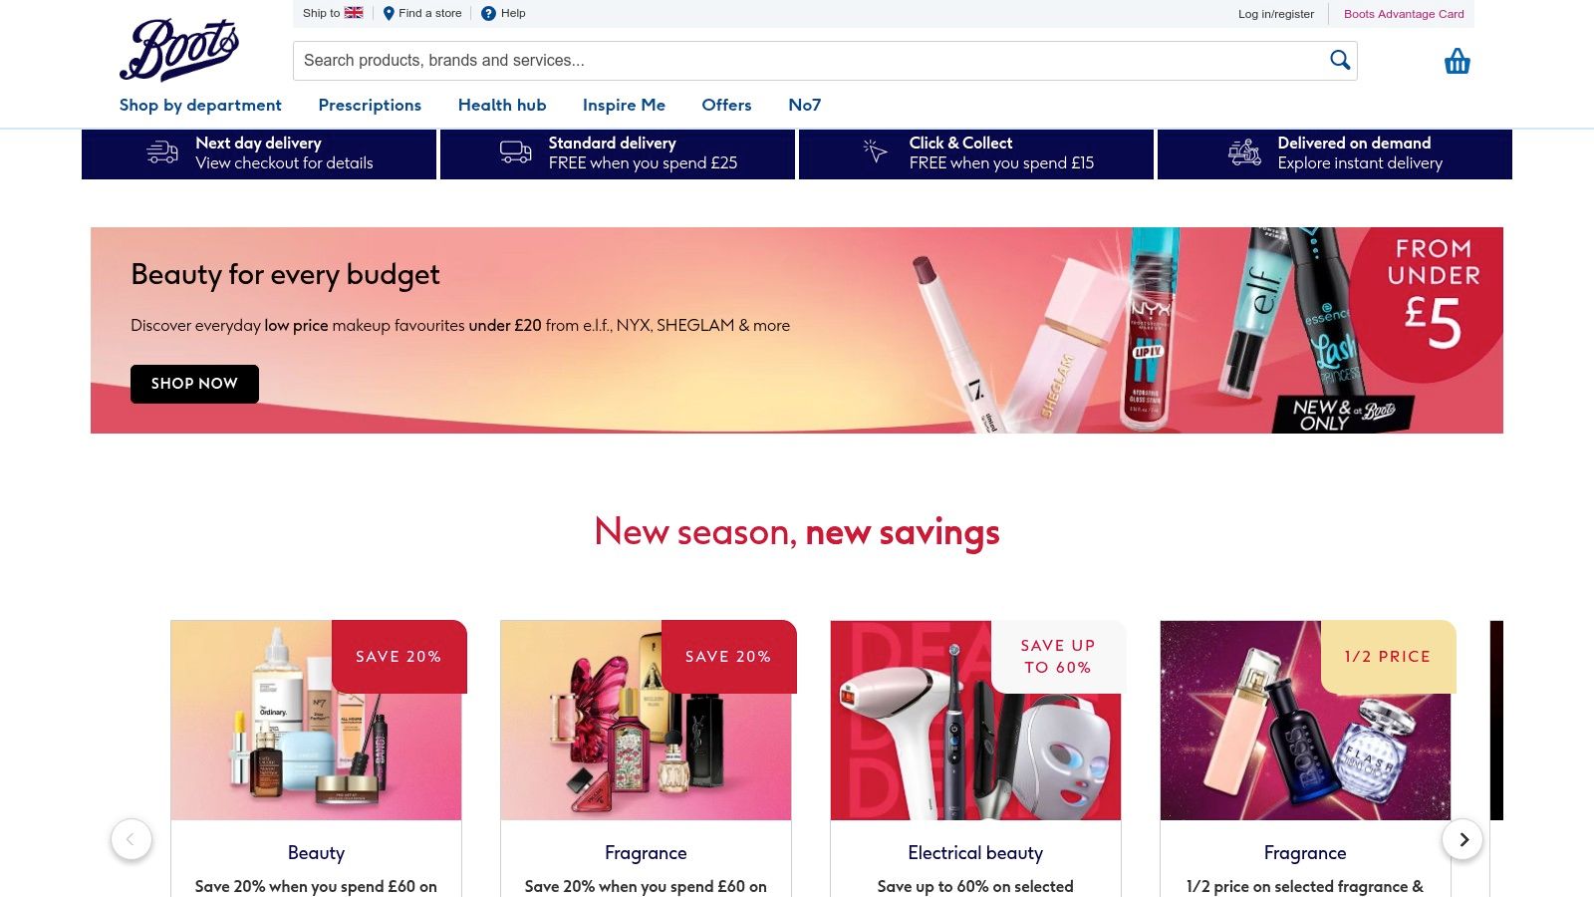Screen dimensions: 1594x897
Task: Open the Beauty save 20% offer image
Action: pos(316,721)
